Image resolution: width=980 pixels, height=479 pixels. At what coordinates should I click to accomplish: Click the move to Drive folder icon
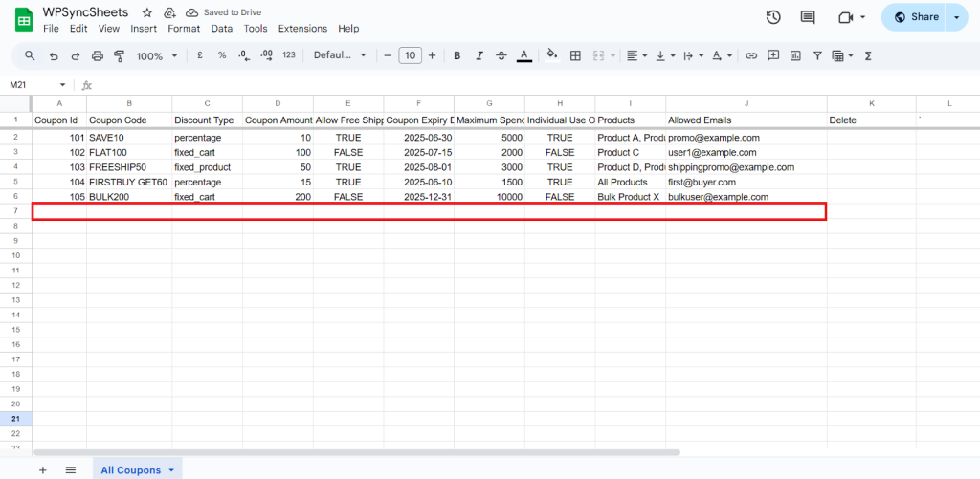pyautogui.click(x=168, y=12)
